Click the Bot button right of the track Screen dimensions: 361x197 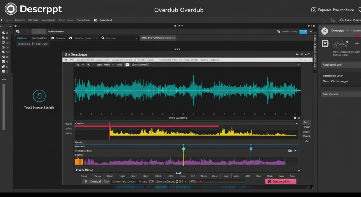point(306,122)
